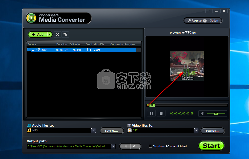Click the Estimated size column header
Screen dimensions: 249x159
pos(76,44)
